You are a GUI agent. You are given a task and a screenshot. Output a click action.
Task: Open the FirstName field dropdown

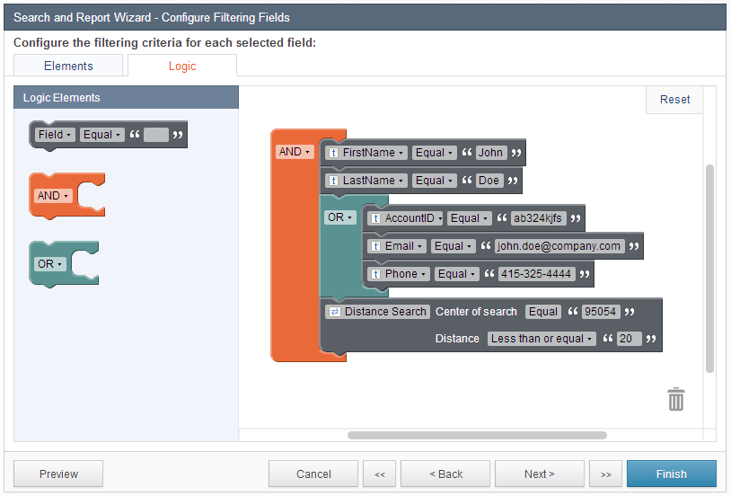coord(374,153)
